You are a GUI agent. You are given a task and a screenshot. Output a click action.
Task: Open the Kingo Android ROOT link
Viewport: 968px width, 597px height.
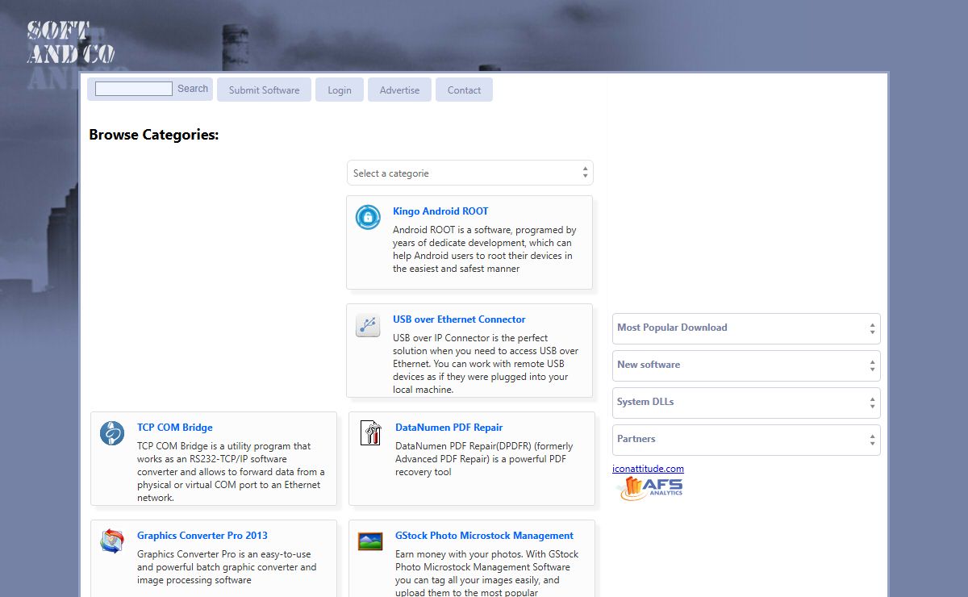(440, 211)
